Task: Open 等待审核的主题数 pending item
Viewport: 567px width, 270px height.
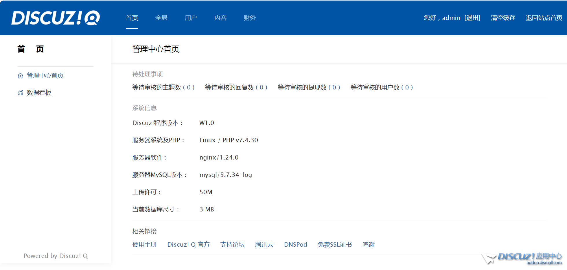Action: coord(163,87)
